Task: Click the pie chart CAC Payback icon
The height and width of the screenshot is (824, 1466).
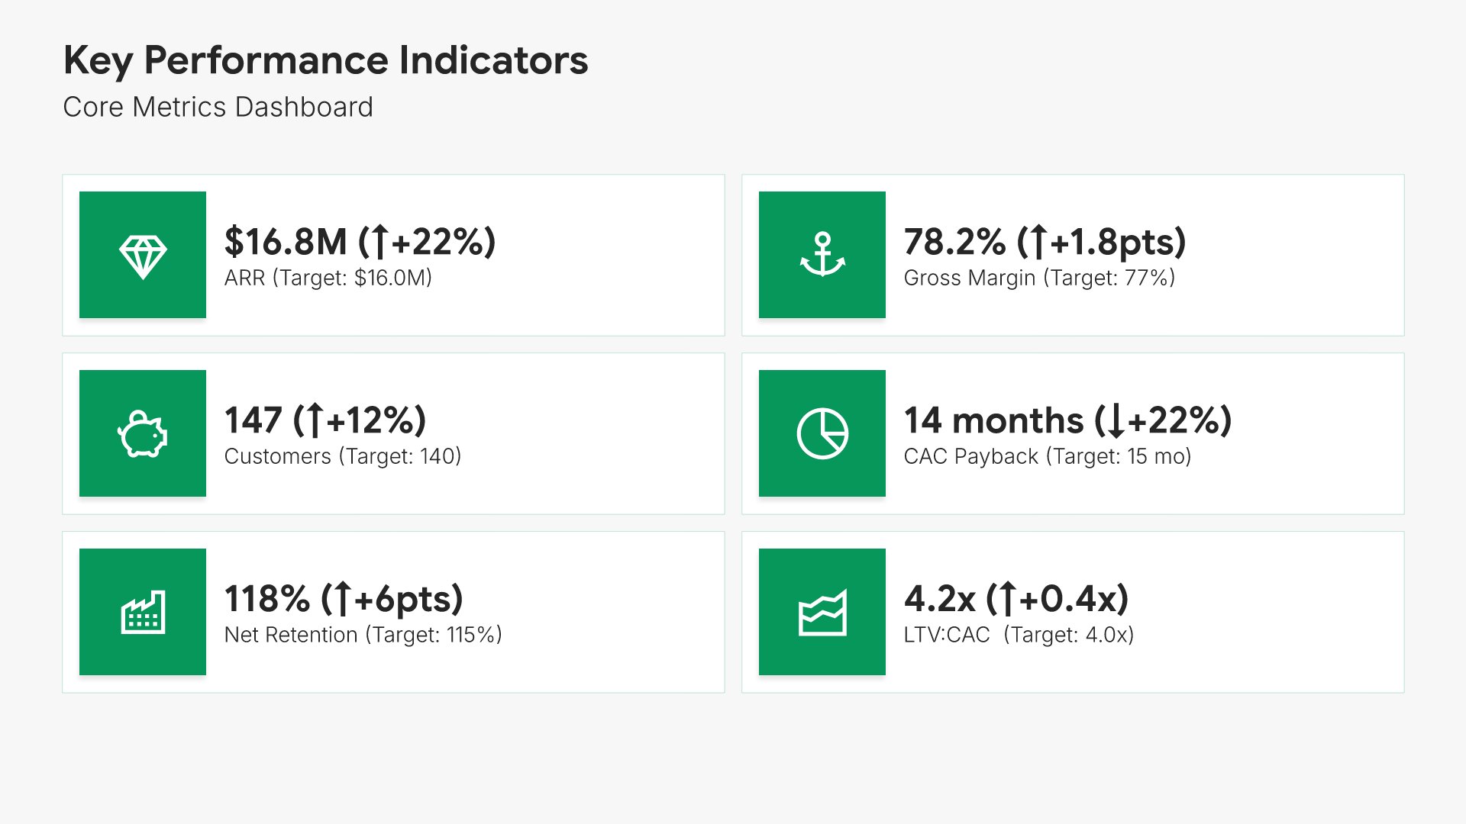Action: (x=822, y=433)
